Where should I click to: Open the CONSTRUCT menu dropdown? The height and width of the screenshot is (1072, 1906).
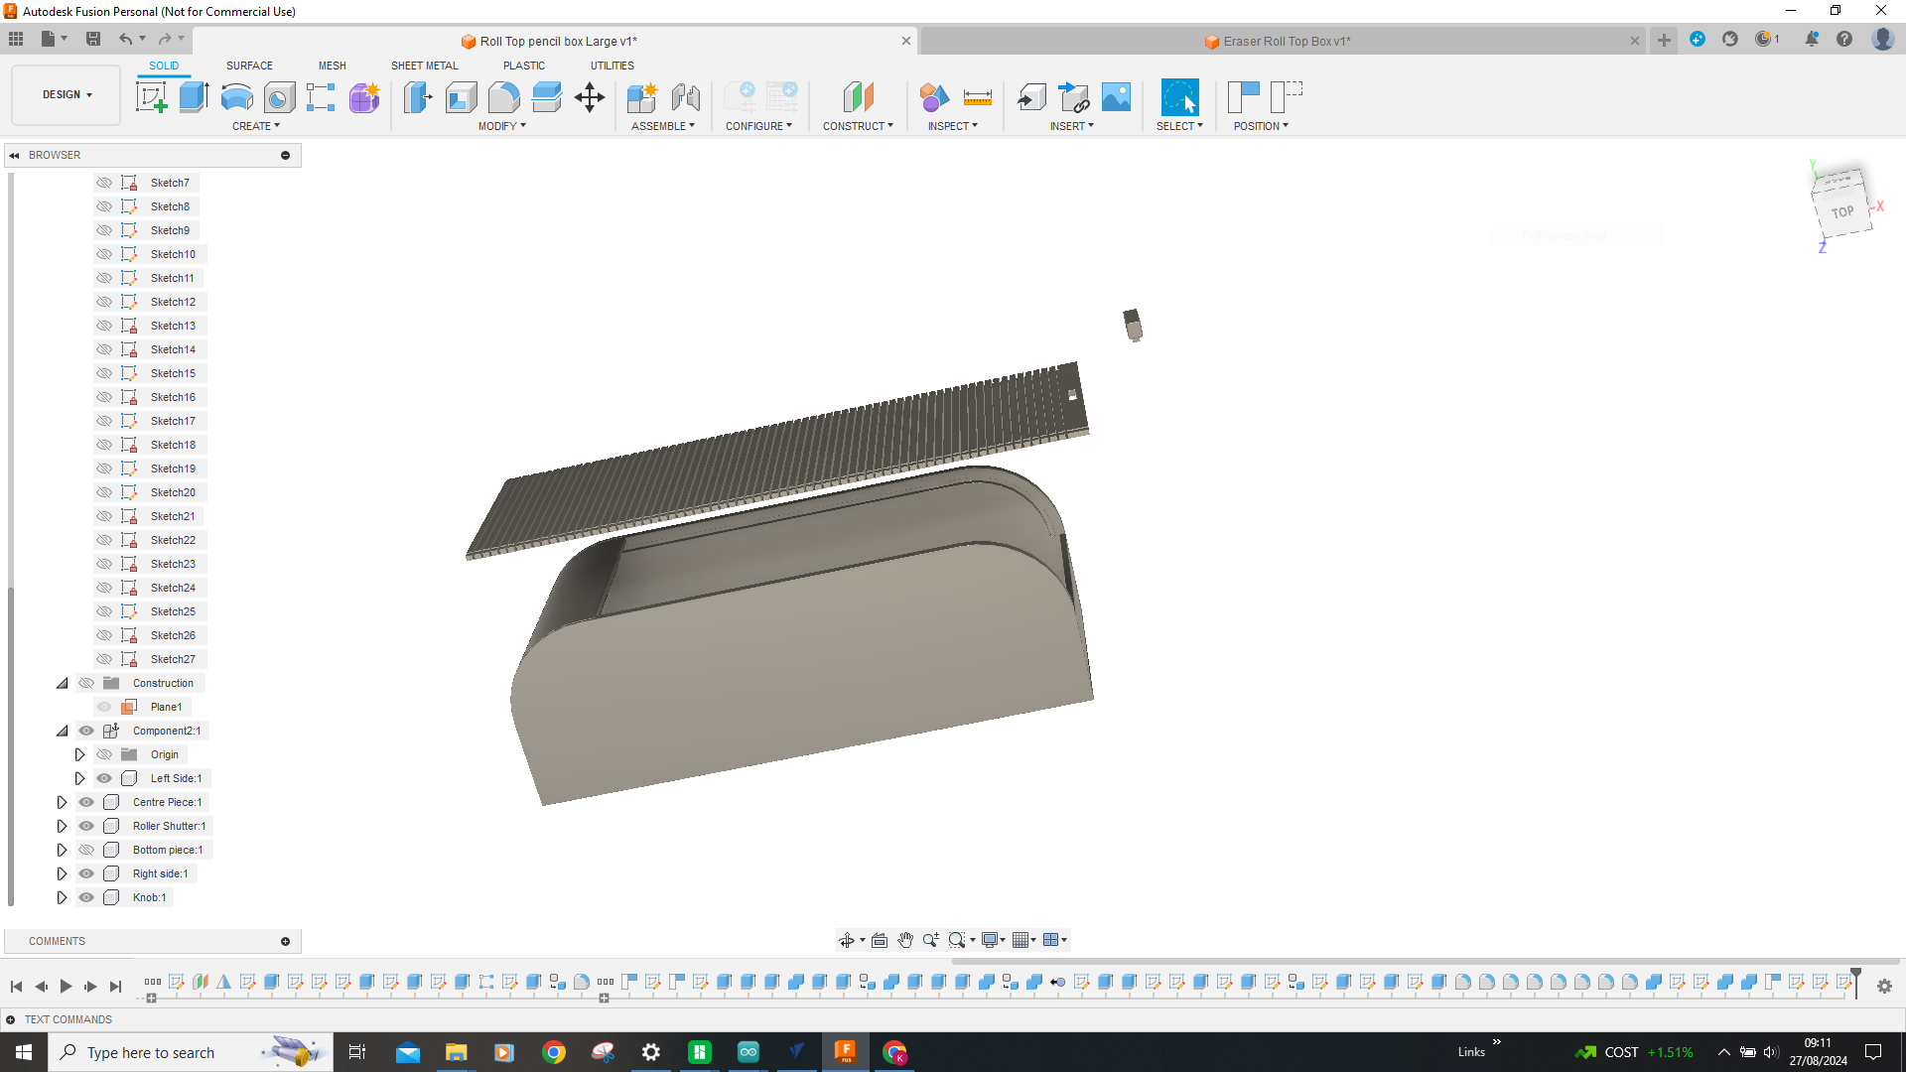pos(858,126)
